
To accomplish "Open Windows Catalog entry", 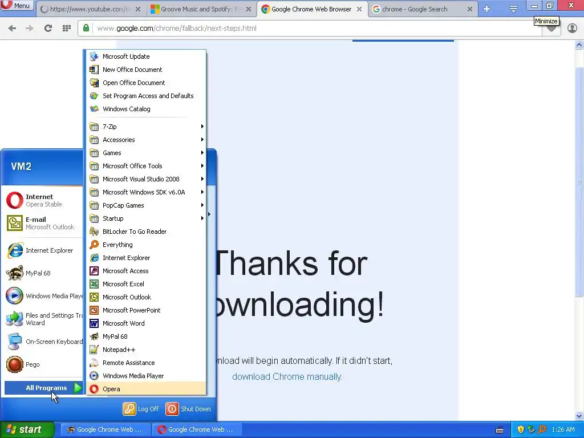I will click(x=146, y=109).
